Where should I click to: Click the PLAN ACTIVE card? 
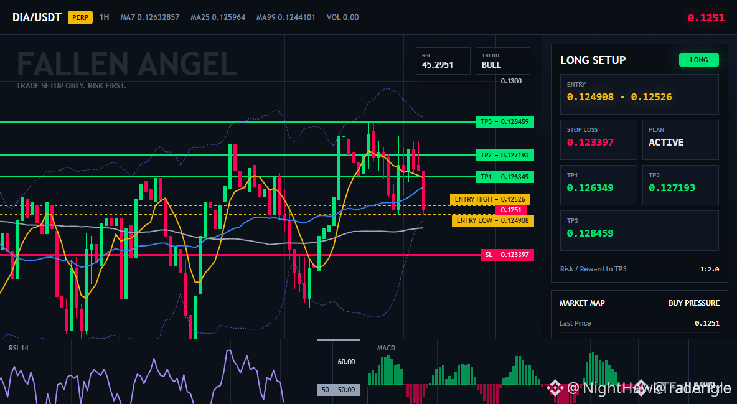[x=680, y=139]
